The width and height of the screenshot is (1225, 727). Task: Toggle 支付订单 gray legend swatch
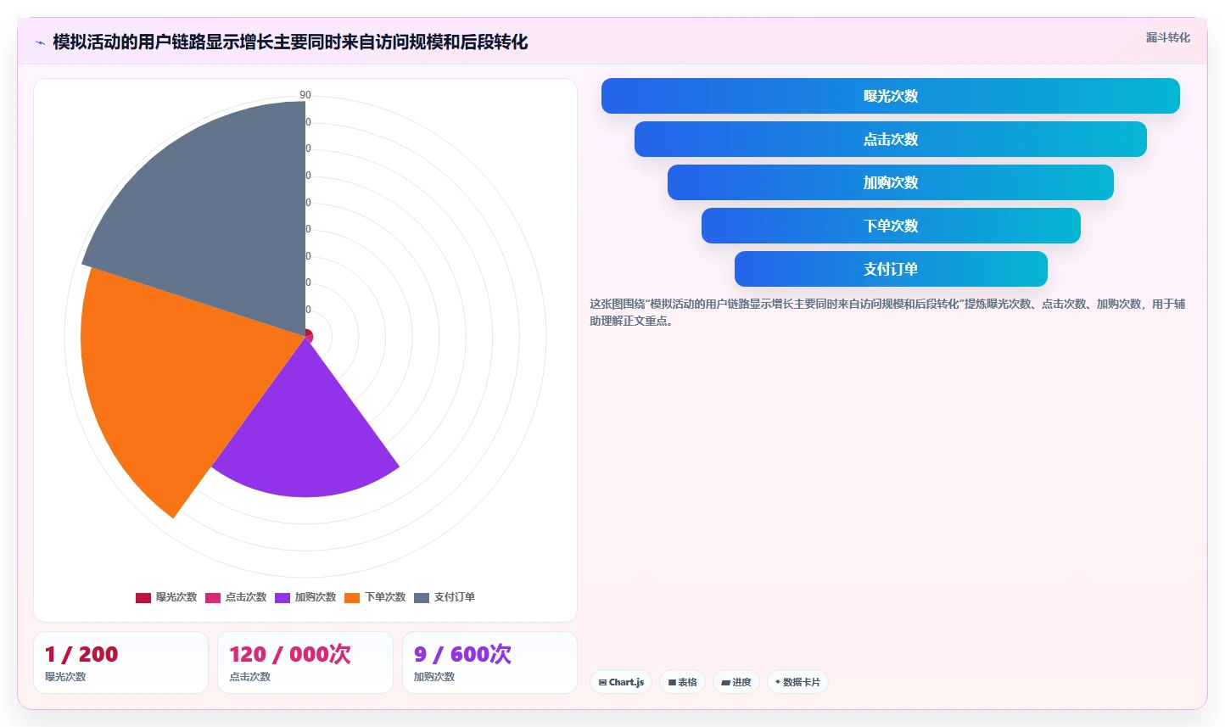[x=422, y=597]
